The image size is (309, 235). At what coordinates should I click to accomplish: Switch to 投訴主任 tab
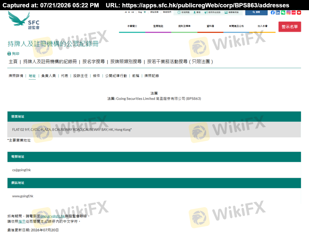[x=80, y=76]
